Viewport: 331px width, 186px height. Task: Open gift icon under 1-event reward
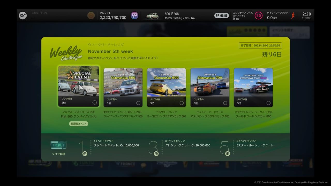[x=85, y=154]
